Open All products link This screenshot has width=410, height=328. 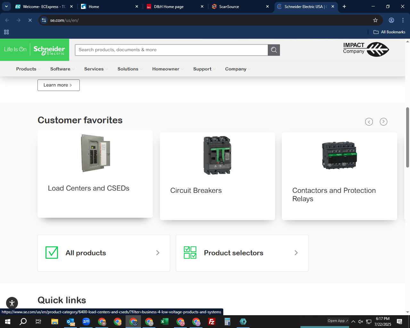(104, 253)
